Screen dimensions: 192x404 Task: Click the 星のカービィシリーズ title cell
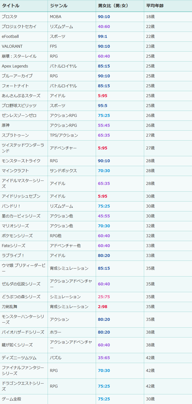[x=24, y=216]
